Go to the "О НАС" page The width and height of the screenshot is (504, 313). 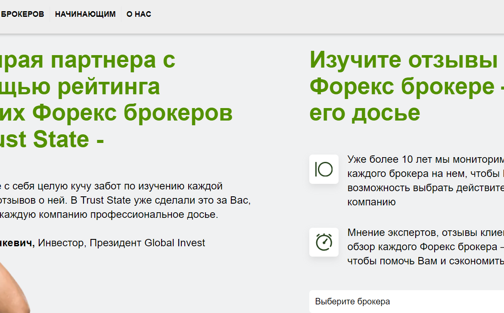(x=139, y=14)
